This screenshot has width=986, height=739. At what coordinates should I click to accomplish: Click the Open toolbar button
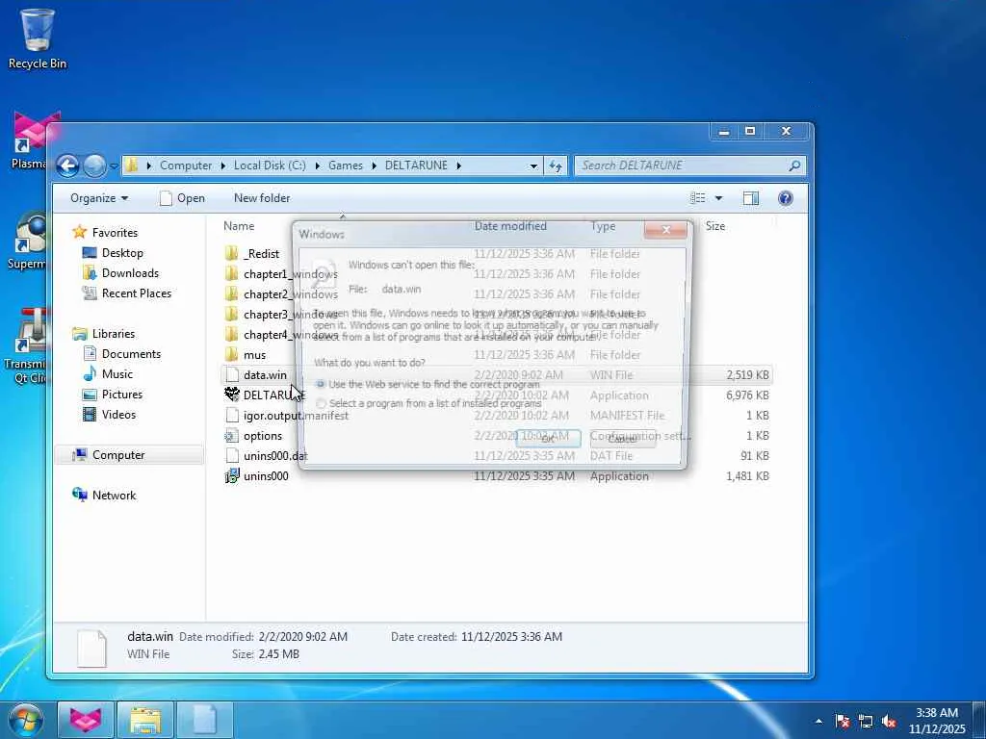click(182, 198)
